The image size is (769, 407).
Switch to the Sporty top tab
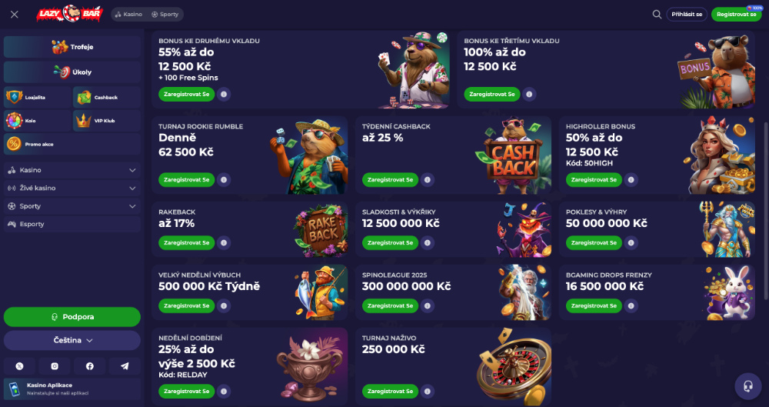[165, 15]
